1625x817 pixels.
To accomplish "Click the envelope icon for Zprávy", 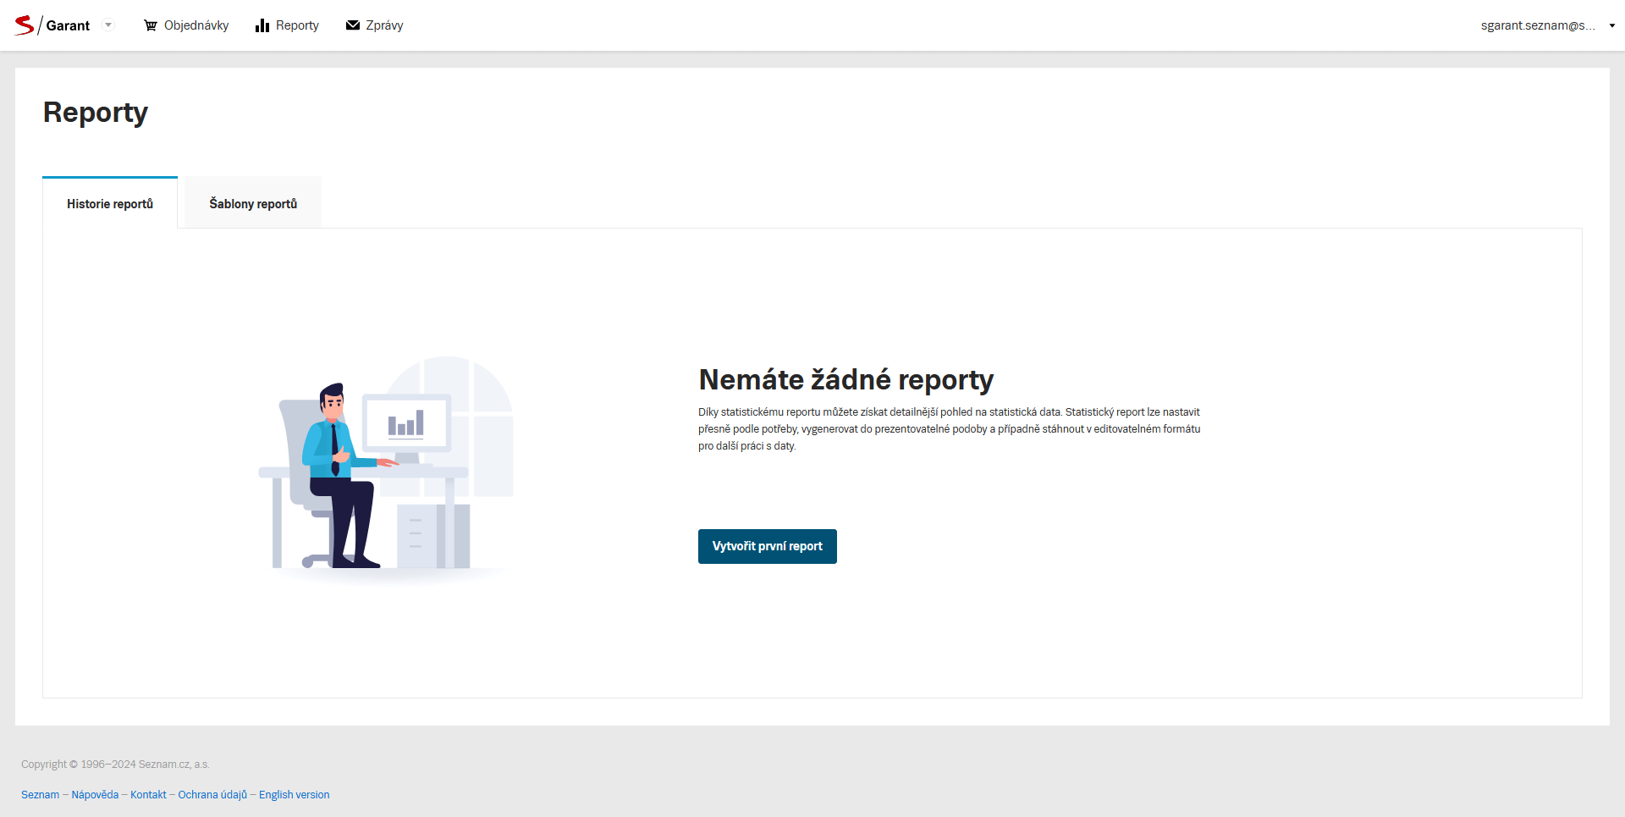I will pyautogui.click(x=353, y=25).
